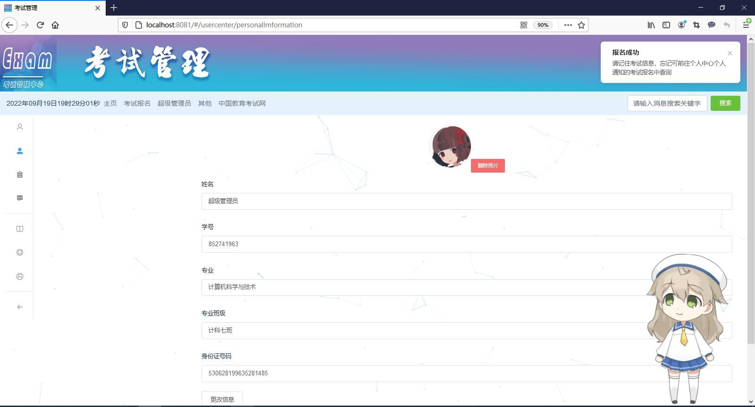Open the clipboard icon in sidebar
The image size is (755, 407).
[x=20, y=174]
